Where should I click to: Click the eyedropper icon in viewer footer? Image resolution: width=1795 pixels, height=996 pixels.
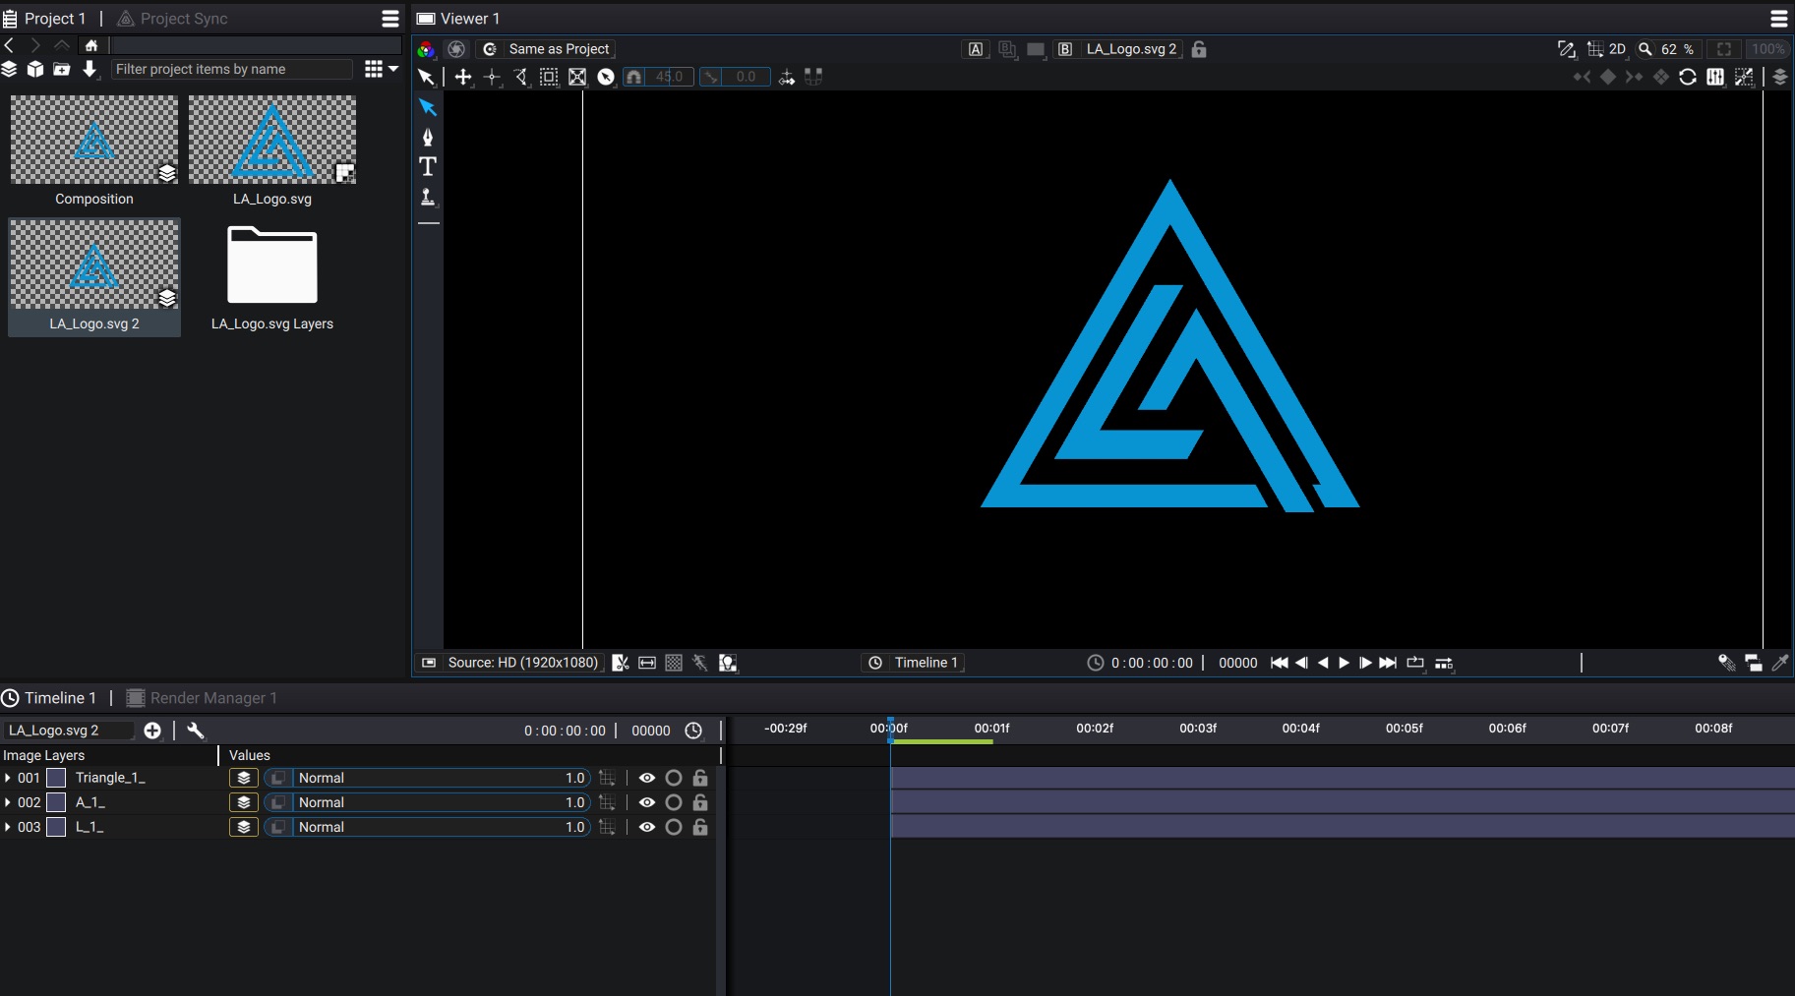pos(1780,663)
